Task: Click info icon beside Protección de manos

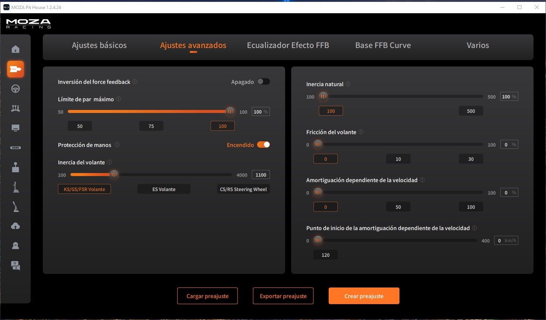Action: 117,145
